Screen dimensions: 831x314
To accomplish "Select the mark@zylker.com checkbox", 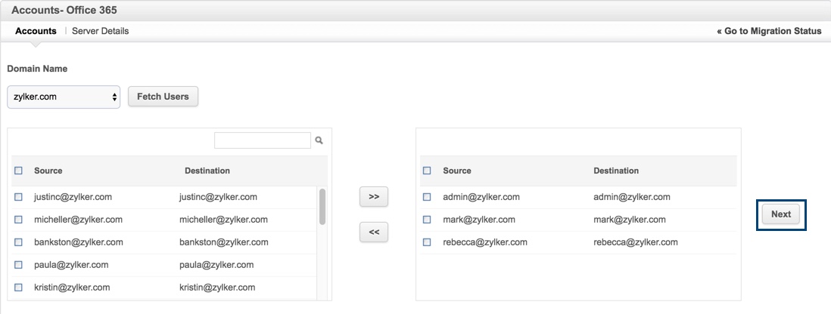I will pos(427,220).
